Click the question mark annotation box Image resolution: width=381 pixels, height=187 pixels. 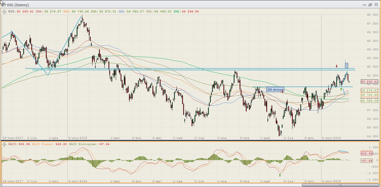[x=346, y=65]
